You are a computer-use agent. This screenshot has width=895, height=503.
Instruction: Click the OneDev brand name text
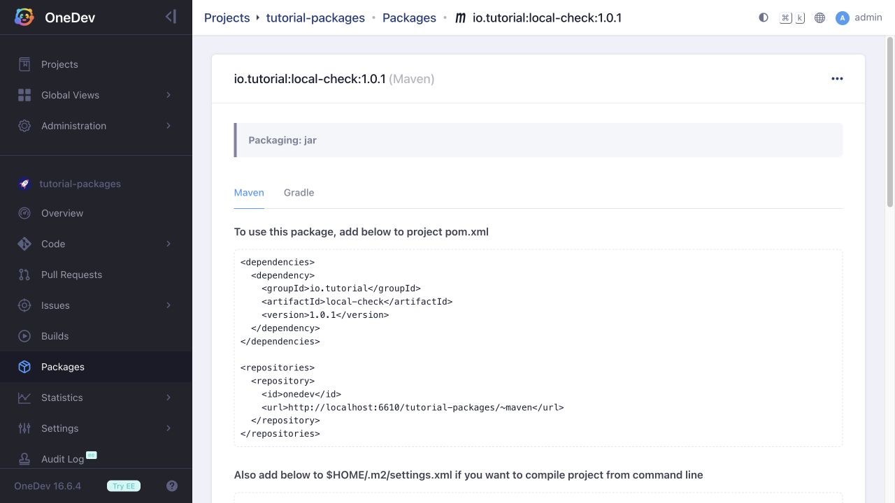(x=70, y=18)
